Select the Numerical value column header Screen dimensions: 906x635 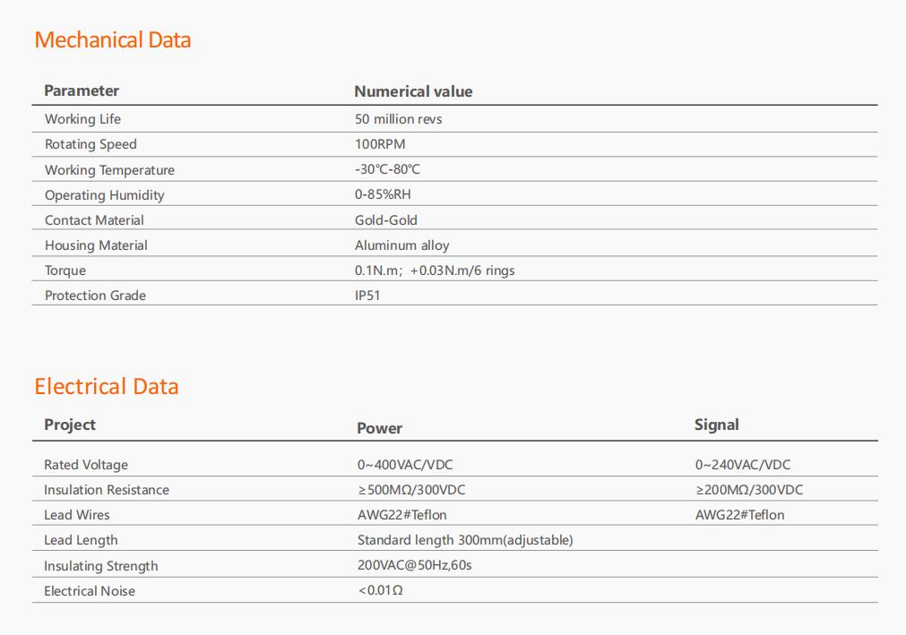[413, 91]
